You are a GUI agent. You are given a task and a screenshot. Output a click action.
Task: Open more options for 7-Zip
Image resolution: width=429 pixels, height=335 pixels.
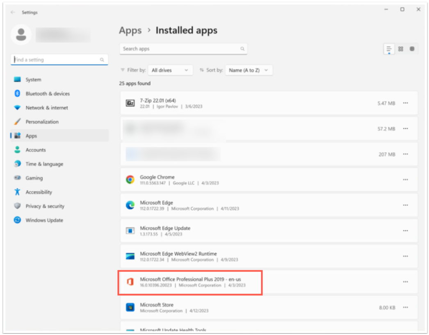point(405,103)
